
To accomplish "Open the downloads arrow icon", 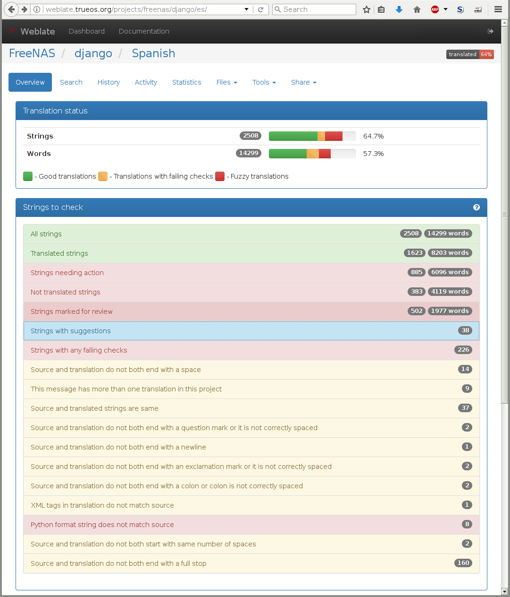I will coord(399,9).
